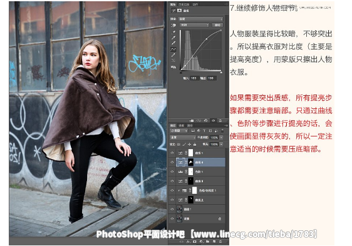This screenshot has height=246, width=352.
Task: Filter layers by pixel layers icon
Action: [193, 131]
